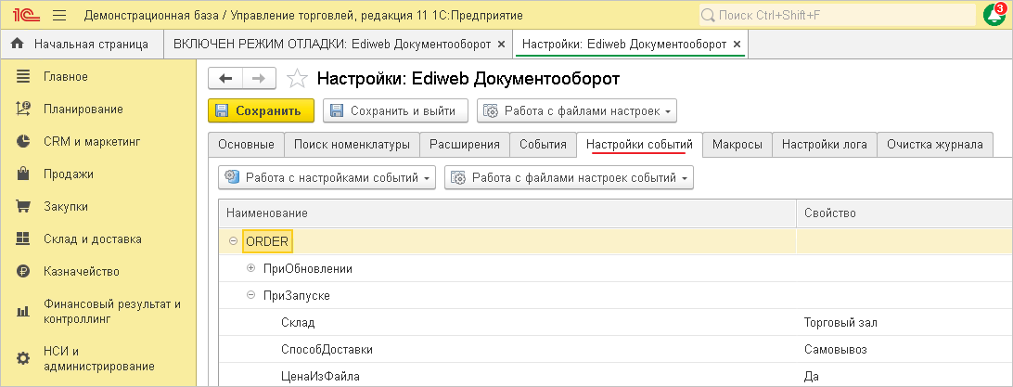Open the hamburger main menu
Screen dimensions: 1013x387
coord(59,16)
